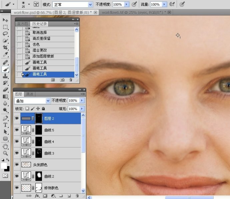
Task: Select the Type tool
Action: coord(5,125)
